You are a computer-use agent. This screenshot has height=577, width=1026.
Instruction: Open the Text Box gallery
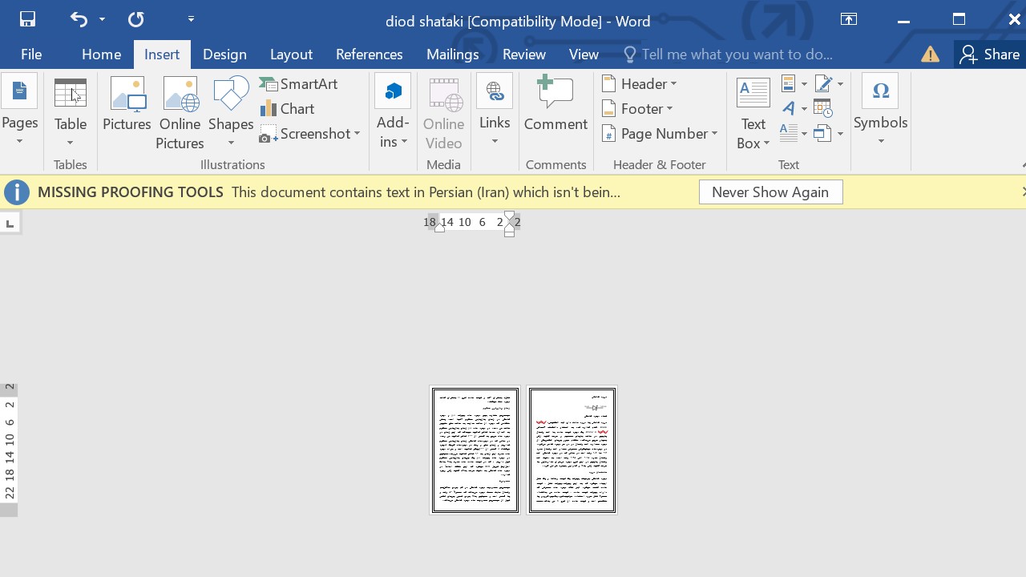point(753,112)
